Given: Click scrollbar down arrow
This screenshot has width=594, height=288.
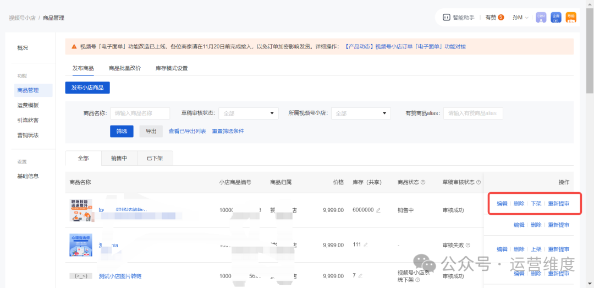Looking at the screenshot, I should coord(590,284).
